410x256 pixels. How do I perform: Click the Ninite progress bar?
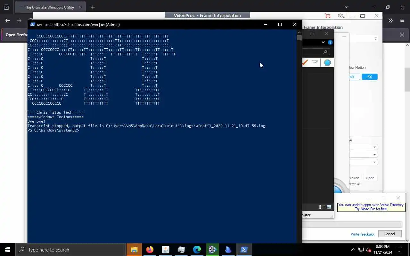click(352, 225)
